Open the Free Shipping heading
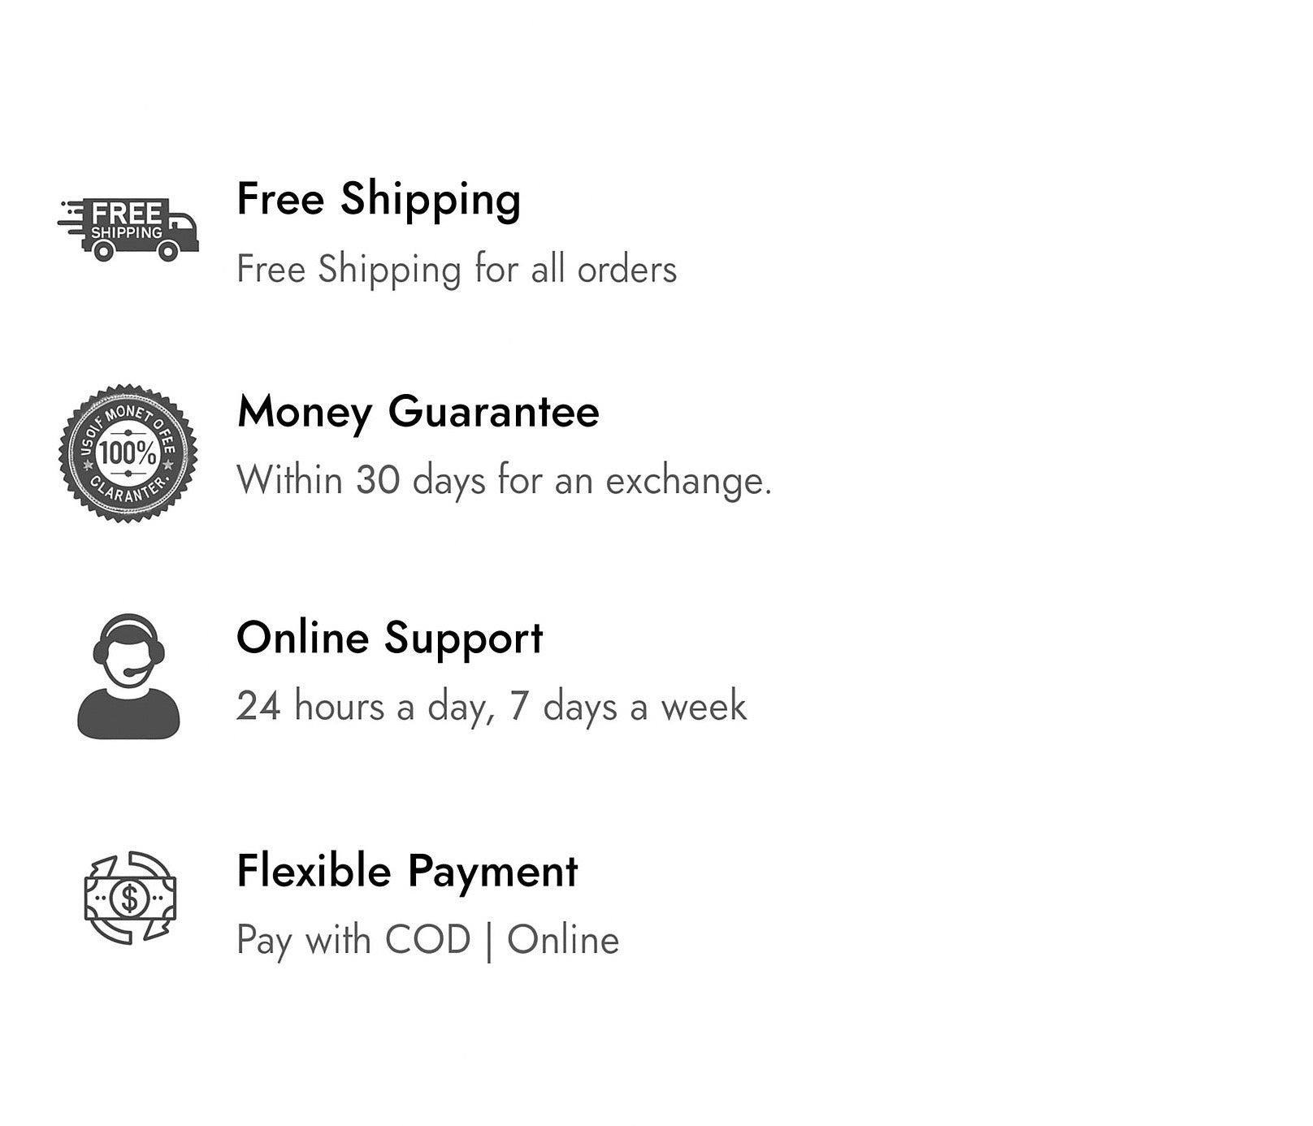 click(379, 200)
